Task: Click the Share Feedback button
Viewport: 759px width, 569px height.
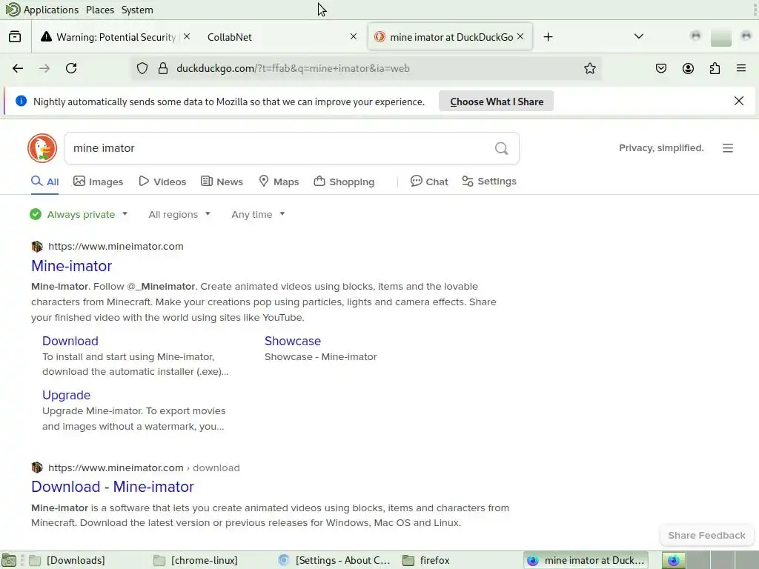Action: pyautogui.click(x=706, y=535)
